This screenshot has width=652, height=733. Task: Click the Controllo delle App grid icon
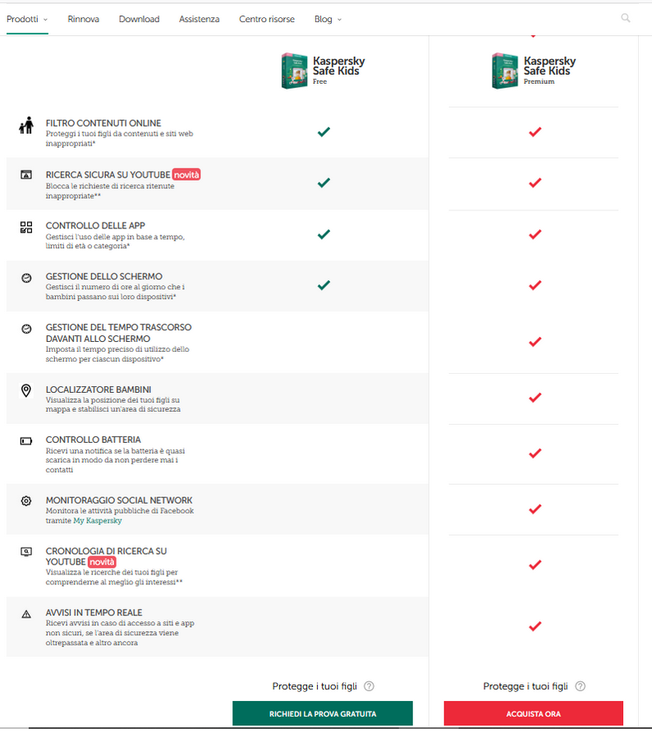point(26,228)
